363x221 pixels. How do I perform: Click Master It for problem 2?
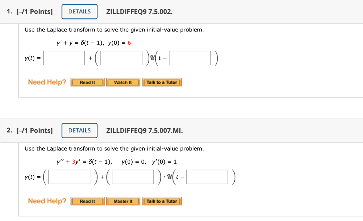click(x=123, y=201)
